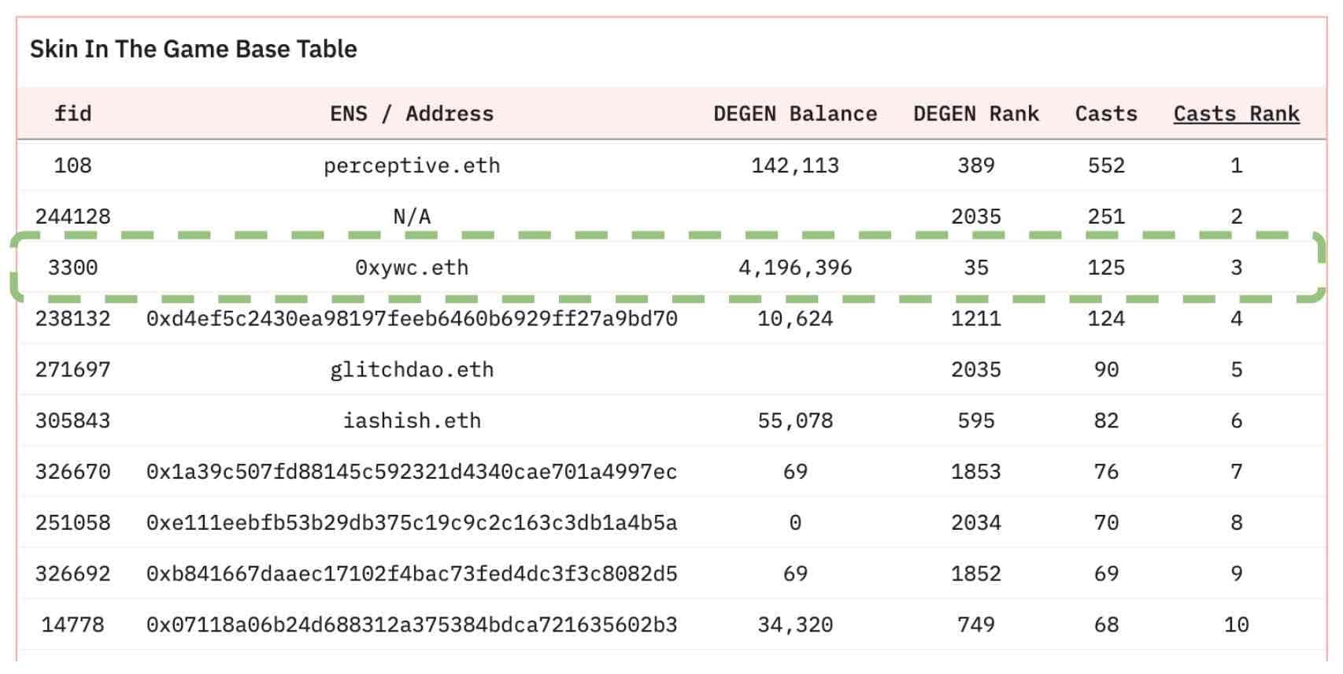Select the perceptive.eth address cell
Screen dimensions: 1343x674
[411, 166]
